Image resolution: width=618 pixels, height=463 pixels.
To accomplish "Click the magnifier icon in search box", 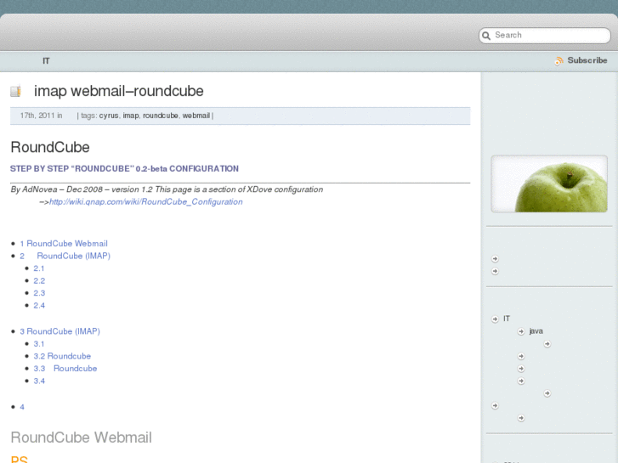I will point(486,36).
